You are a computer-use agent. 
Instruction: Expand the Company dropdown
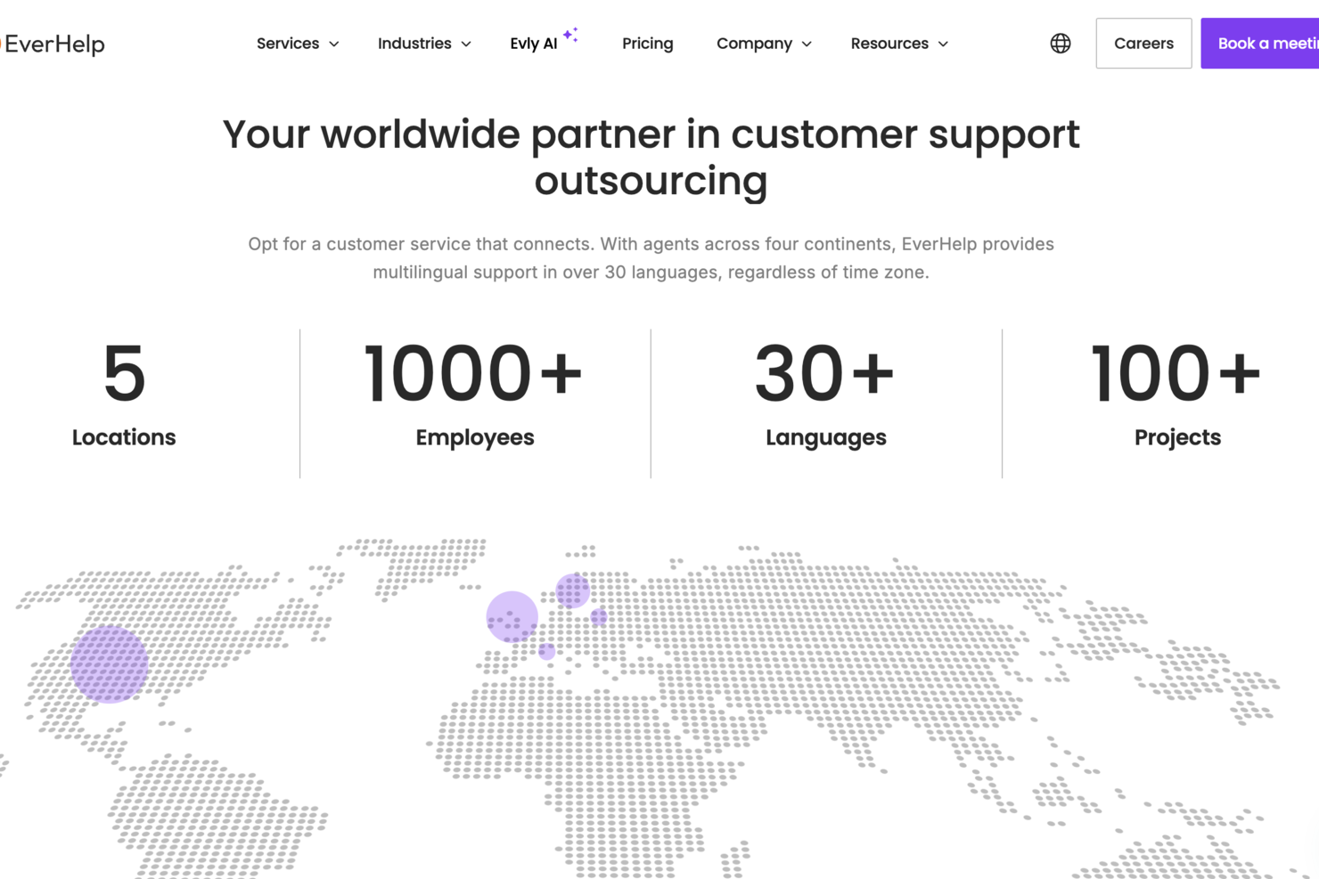click(763, 43)
